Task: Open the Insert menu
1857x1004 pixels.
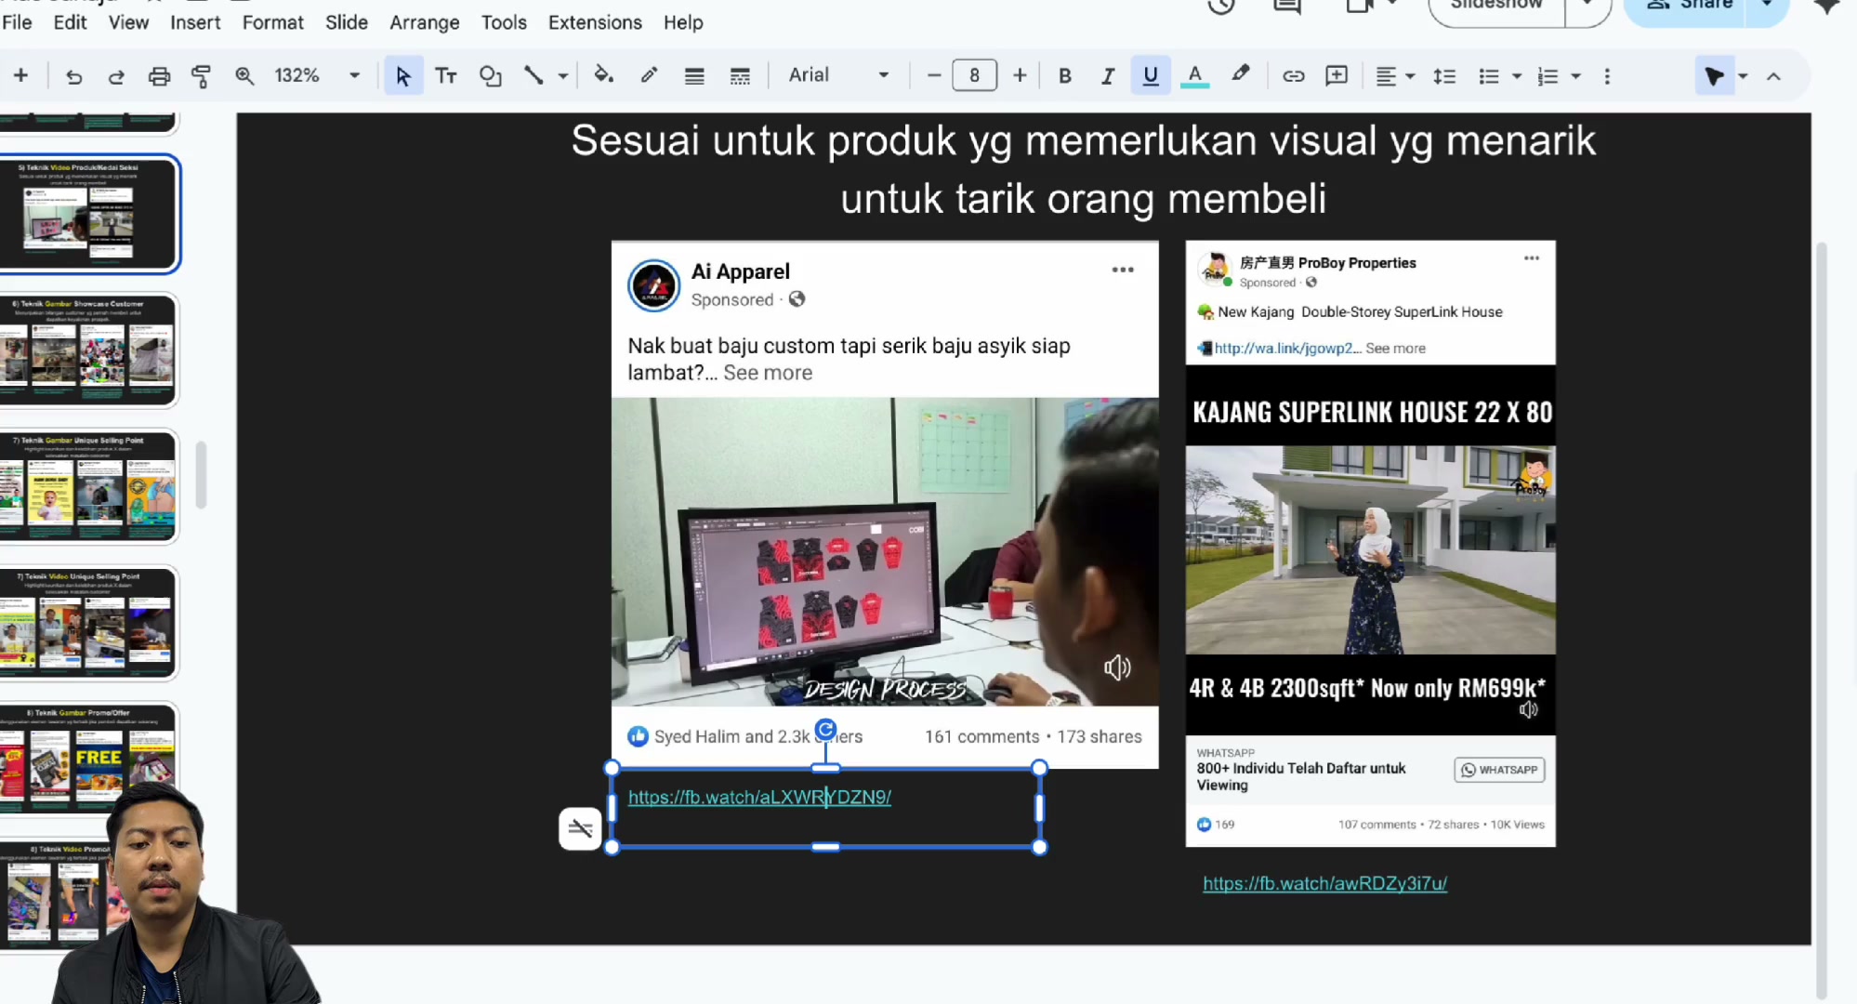Action: (x=195, y=22)
